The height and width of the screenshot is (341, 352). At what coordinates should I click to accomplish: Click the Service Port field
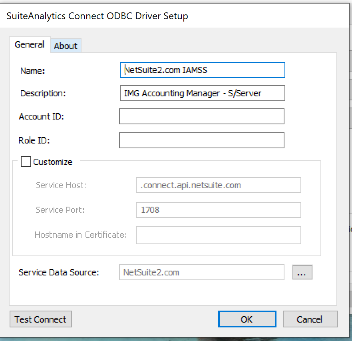point(219,210)
